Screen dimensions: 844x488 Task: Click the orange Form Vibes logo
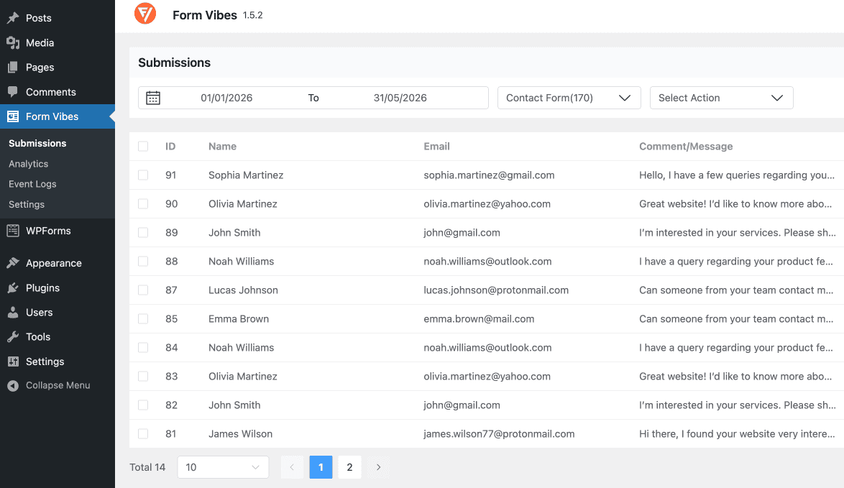145,14
